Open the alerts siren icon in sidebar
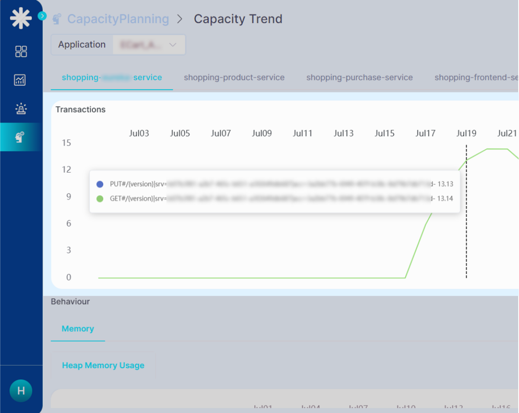 [21, 109]
